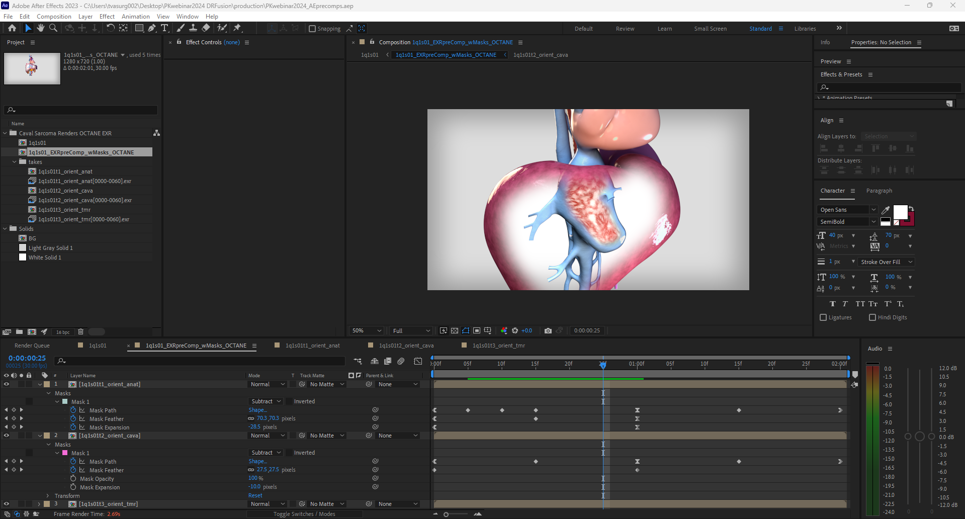
Task: Toggle the transparency grid in viewer
Action: 455,330
